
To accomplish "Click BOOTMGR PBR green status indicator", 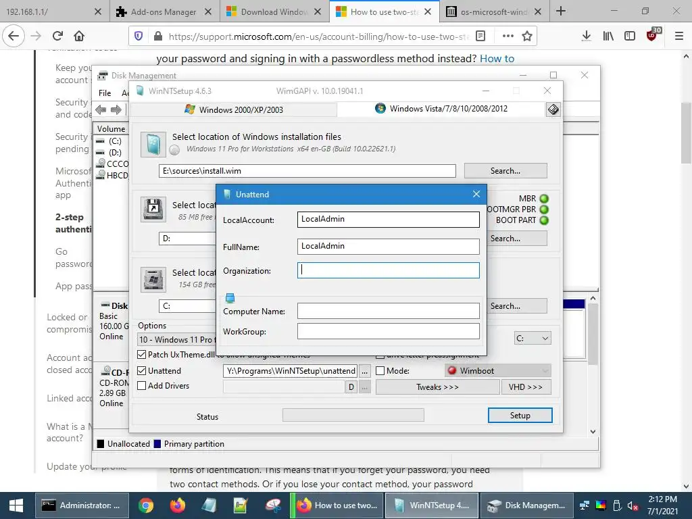I will pos(544,209).
